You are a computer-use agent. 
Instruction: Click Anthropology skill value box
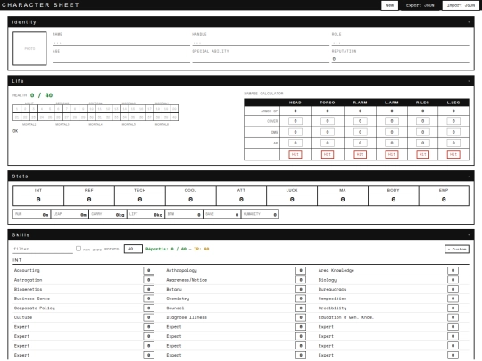301,270
